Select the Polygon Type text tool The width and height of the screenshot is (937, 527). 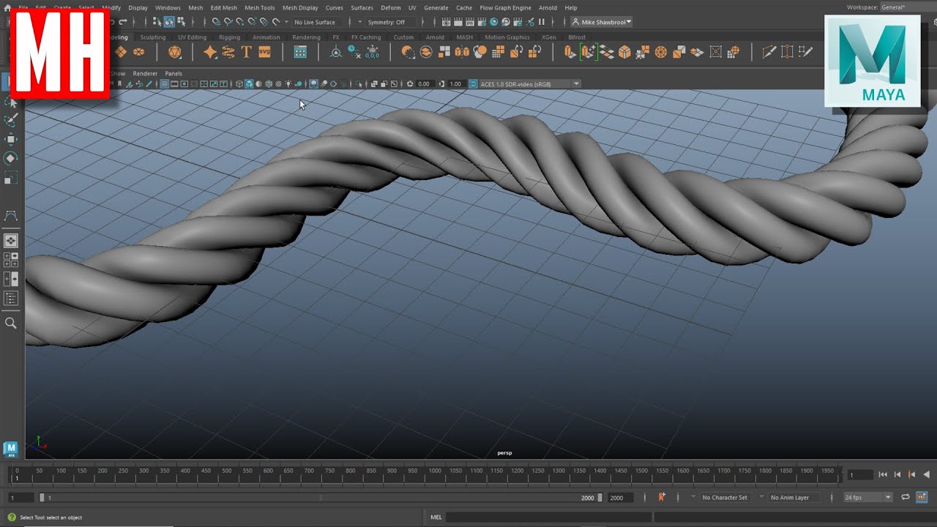246,51
